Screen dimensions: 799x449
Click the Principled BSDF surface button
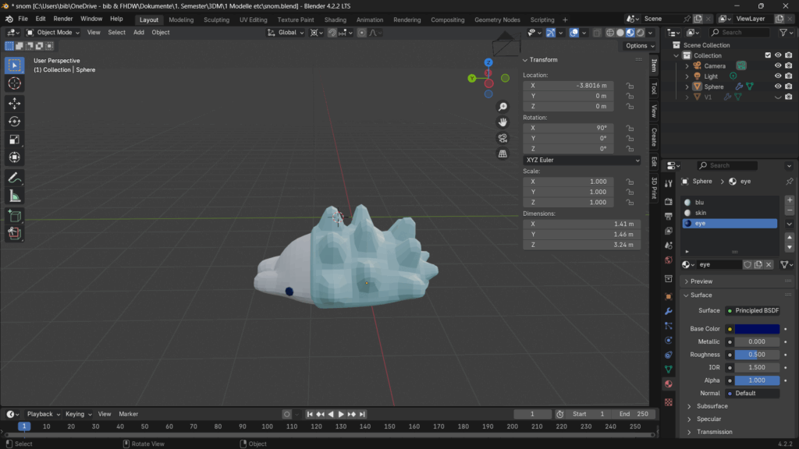tap(752, 310)
